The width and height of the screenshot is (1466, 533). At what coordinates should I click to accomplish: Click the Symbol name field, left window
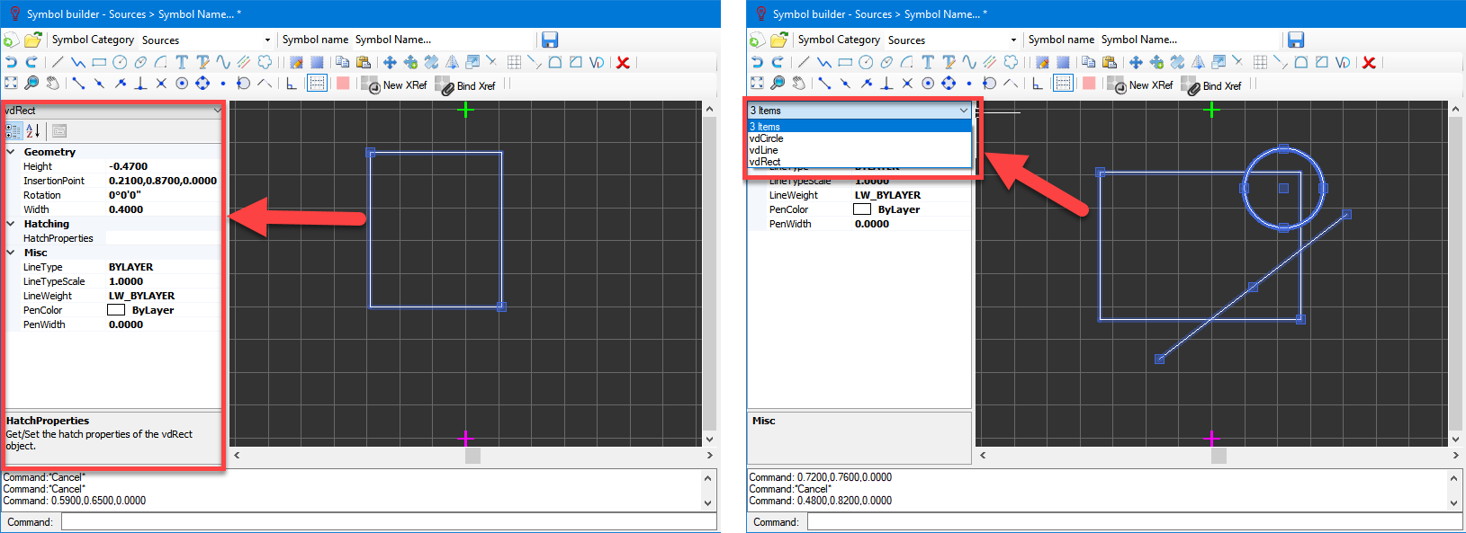pyautogui.click(x=444, y=40)
